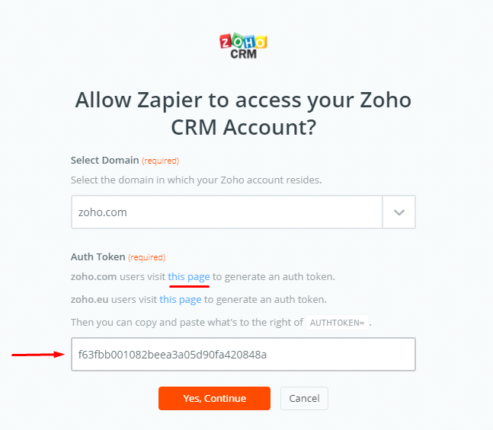Click the 'Auth Token' field label

[98, 257]
